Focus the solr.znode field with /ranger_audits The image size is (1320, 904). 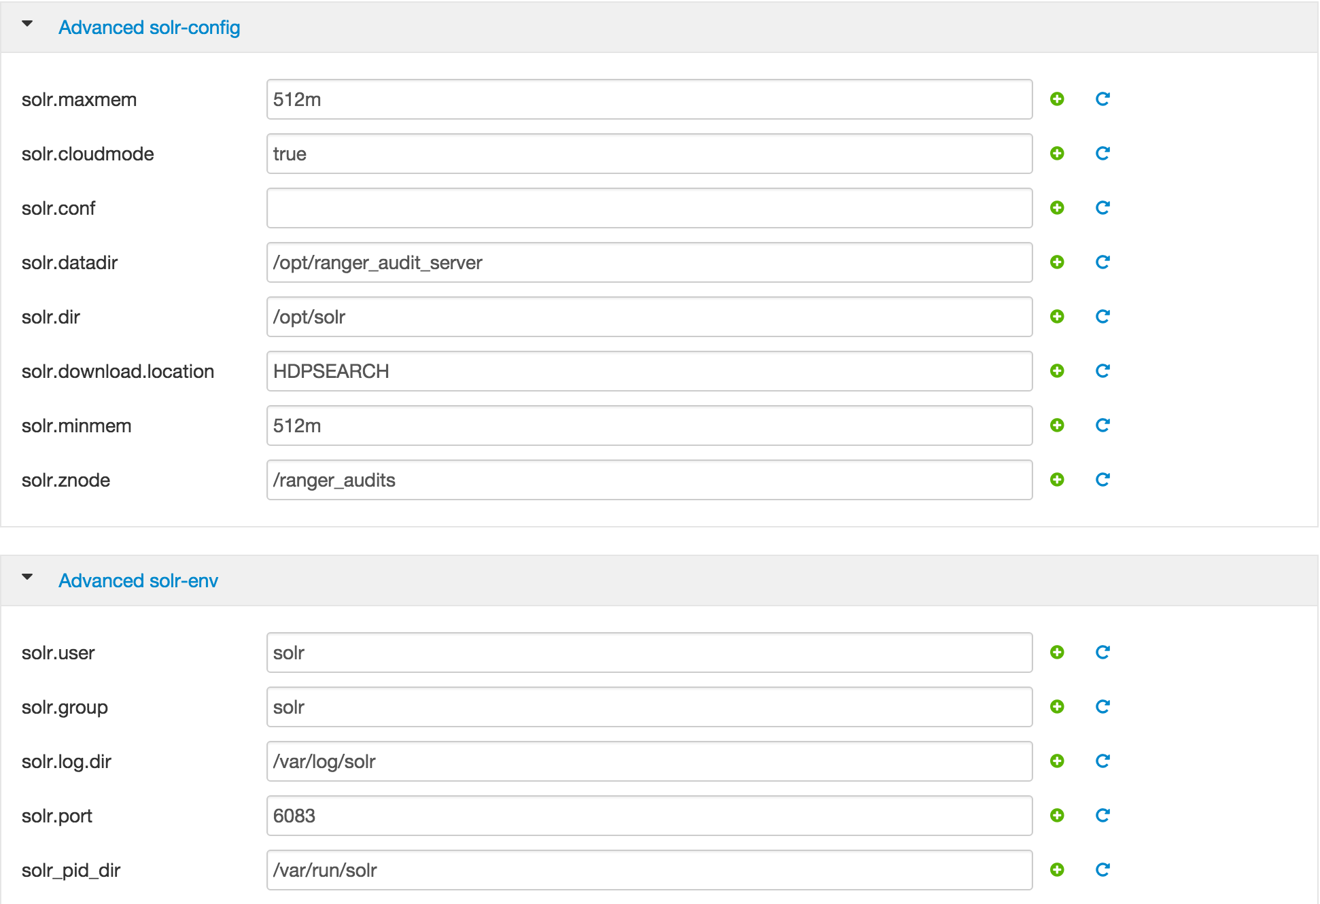pyautogui.click(x=649, y=480)
